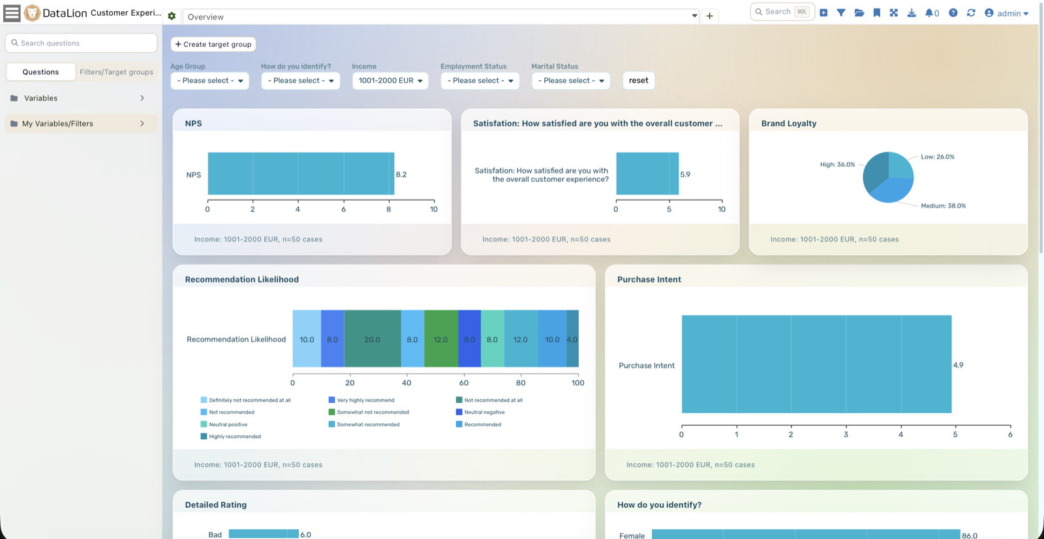Click the Variables folder icon
The image size is (1044, 539).
14,98
